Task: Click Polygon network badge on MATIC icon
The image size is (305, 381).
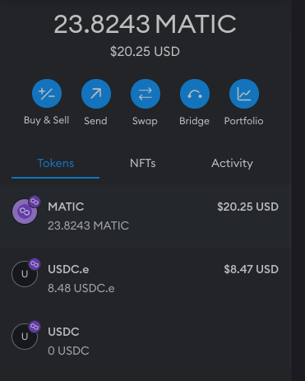Action: pos(35,202)
